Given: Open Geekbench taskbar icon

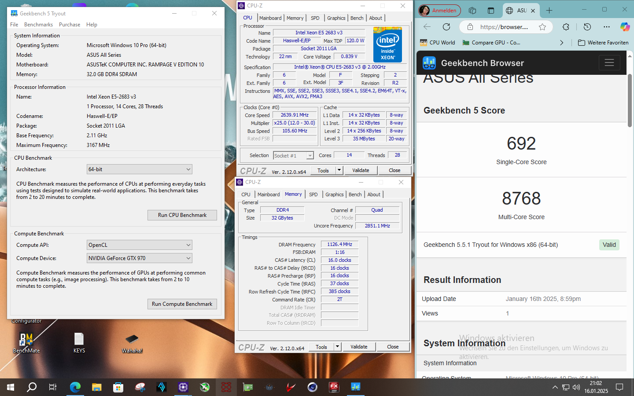Looking at the screenshot, I should point(356,387).
